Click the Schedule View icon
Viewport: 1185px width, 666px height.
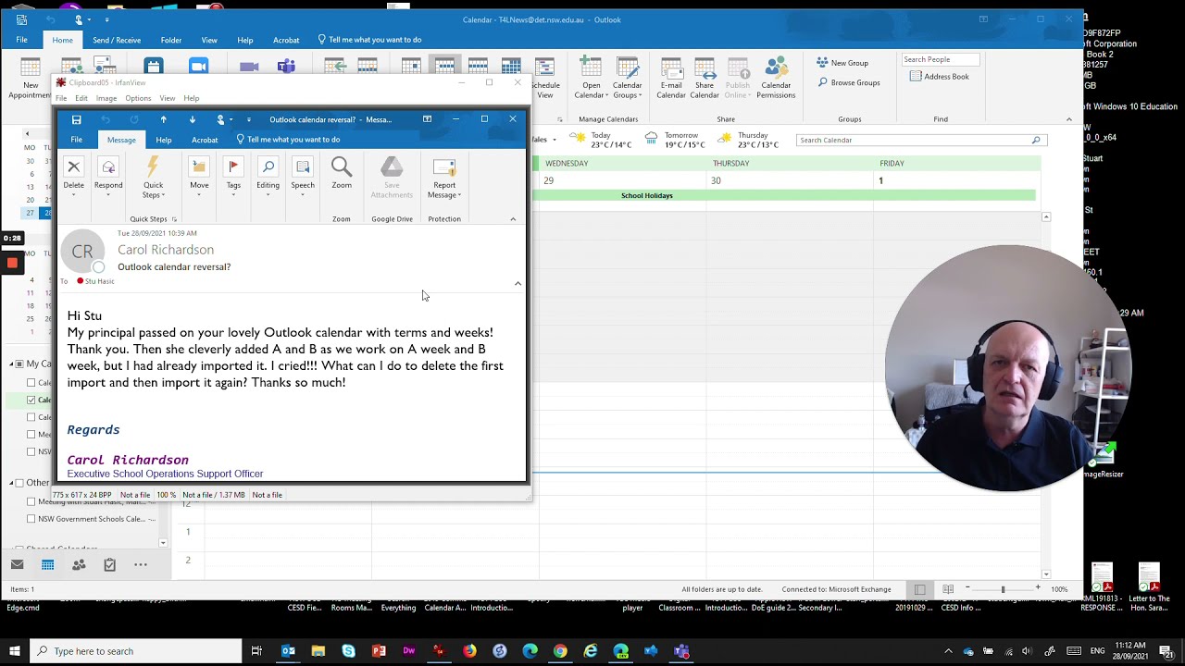tap(544, 68)
